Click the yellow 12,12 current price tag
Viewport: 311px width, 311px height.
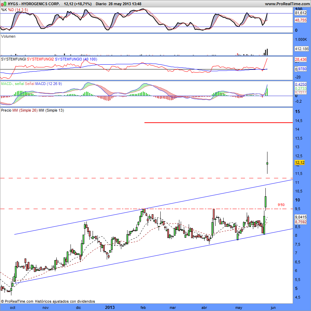(x=300, y=162)
